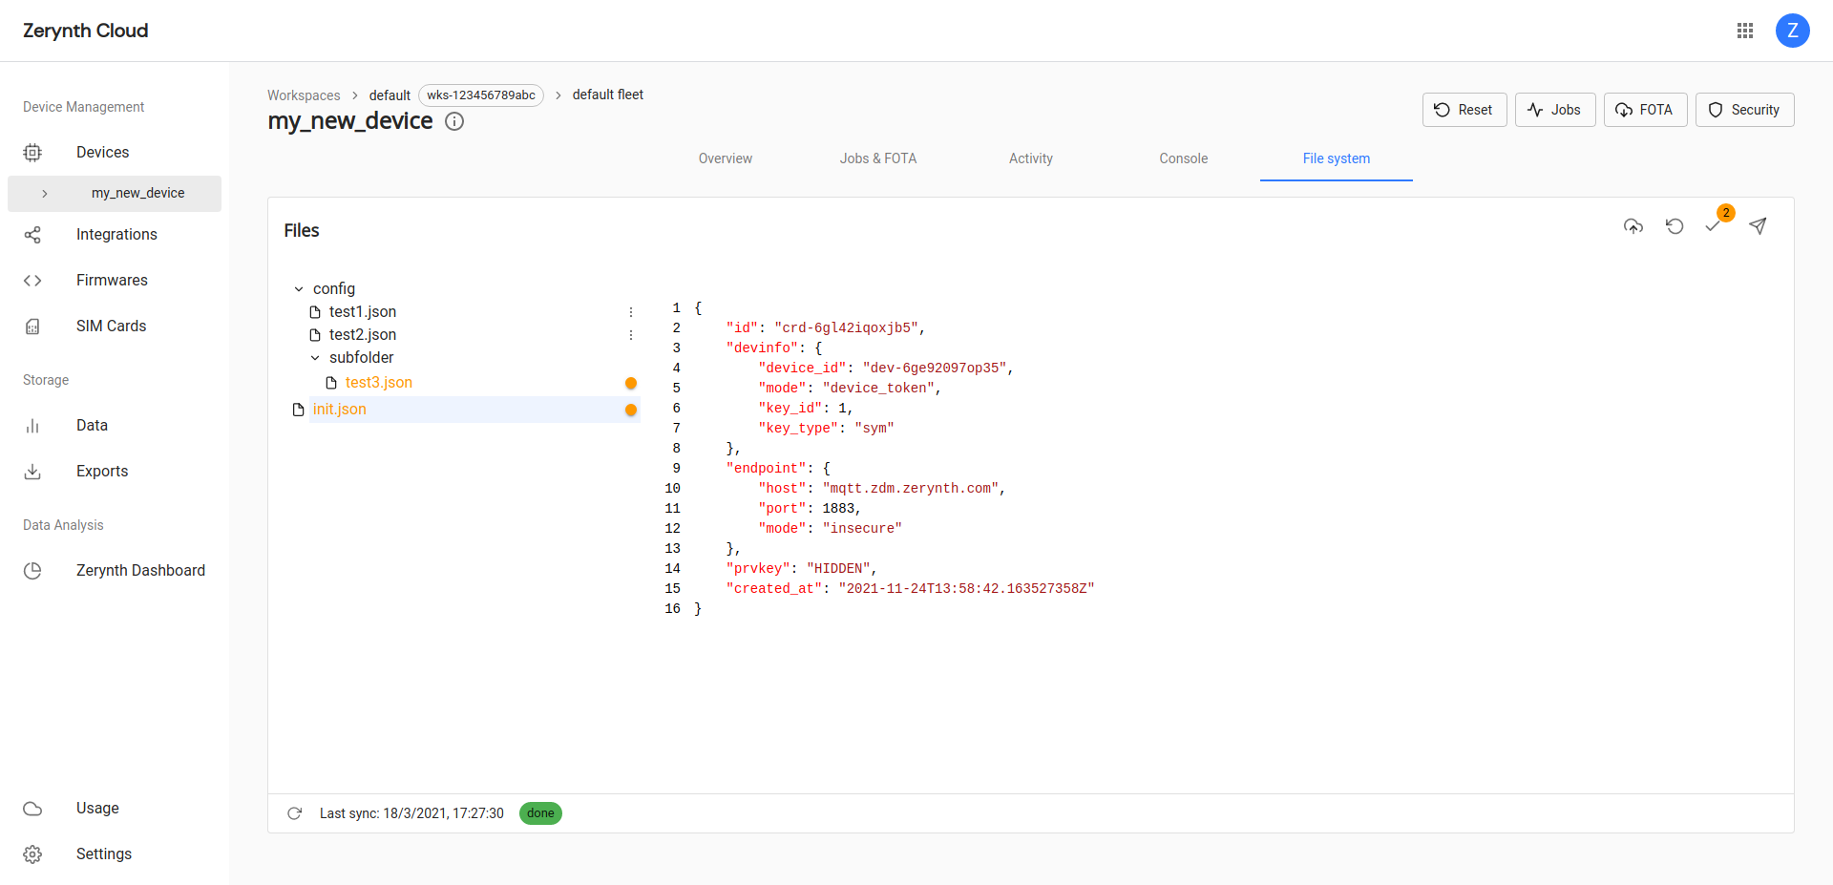Switch to the Console tab

click(1184, 158)
